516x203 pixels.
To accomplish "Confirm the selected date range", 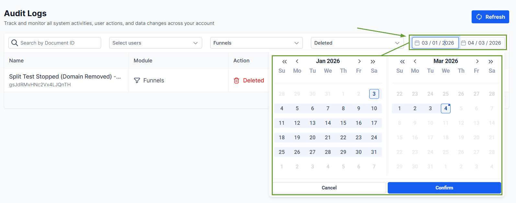I will tap(444, 188).
